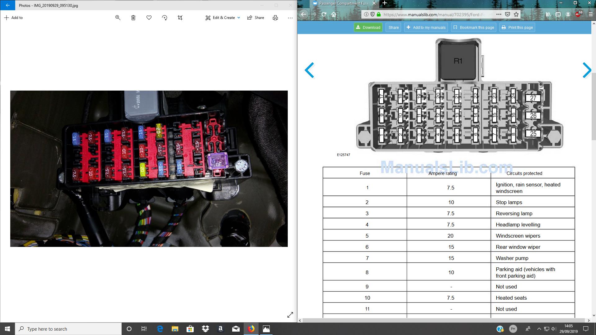Close the Passenger Compartment Fuse tab

pyautogui.click(x=374, y=3)
